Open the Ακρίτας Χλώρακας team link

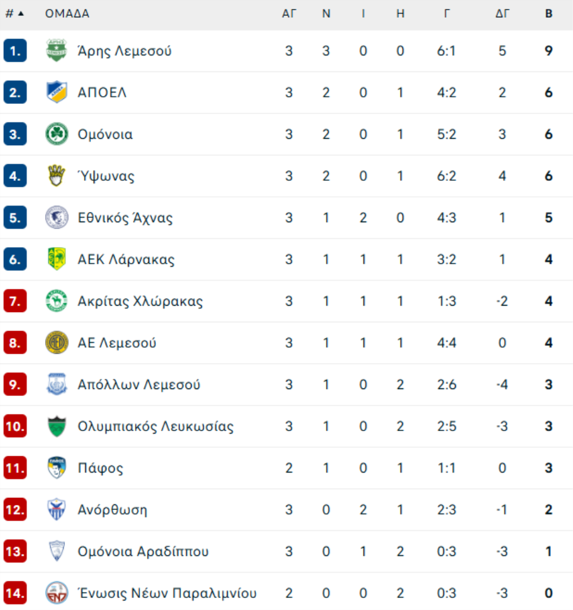pyautogui.click(x=140, y=301)
